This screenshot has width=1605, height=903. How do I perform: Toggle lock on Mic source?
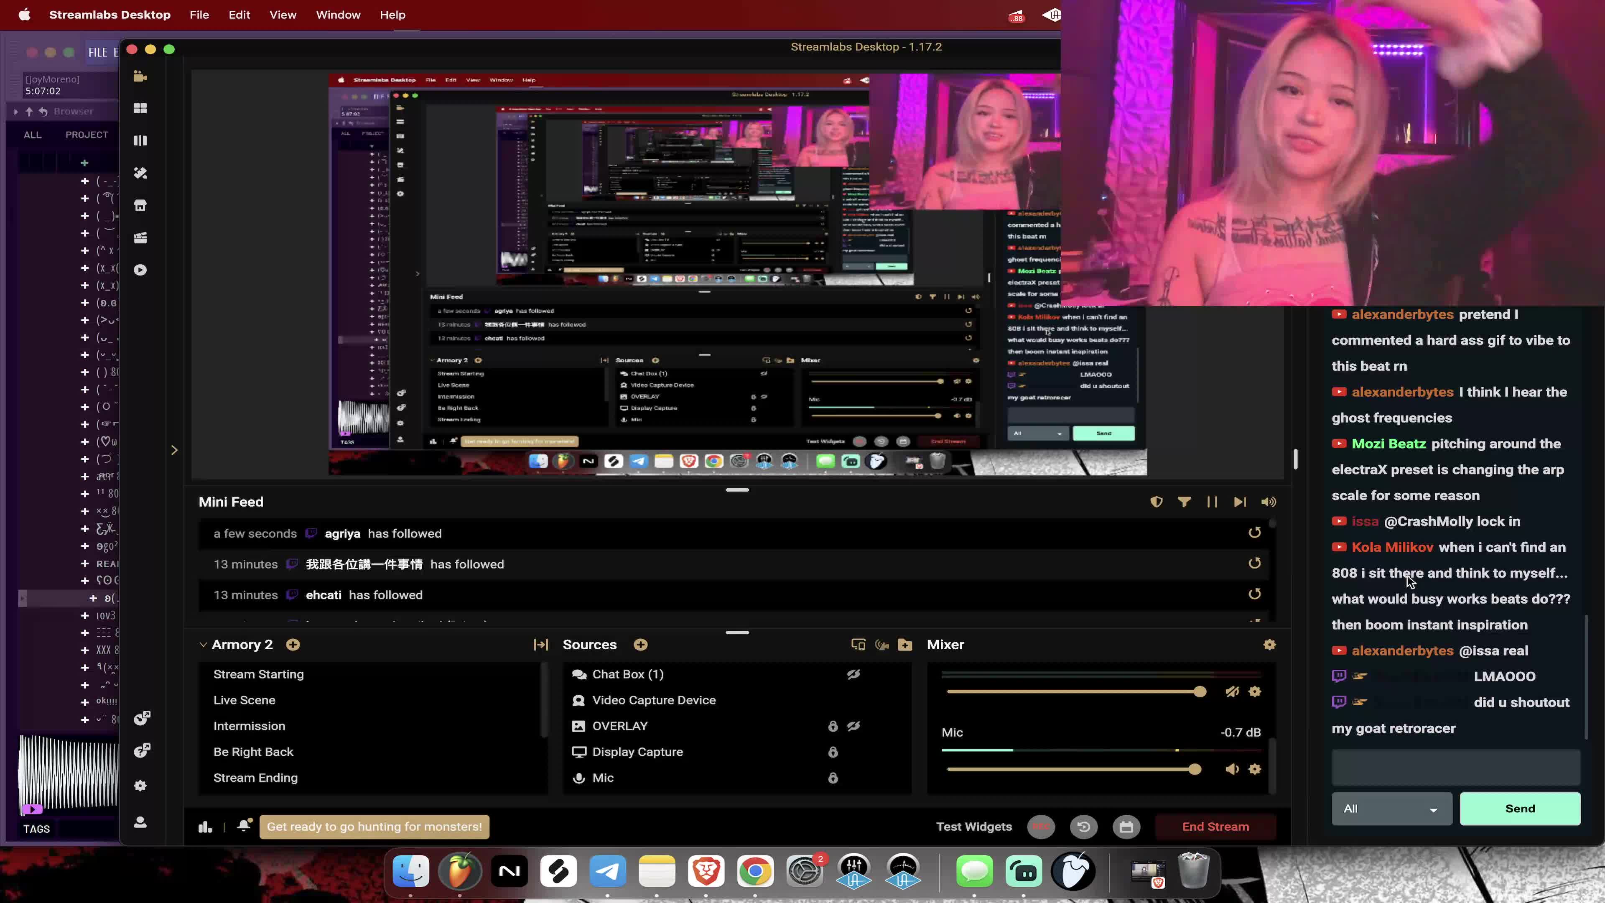coord(833,778)
